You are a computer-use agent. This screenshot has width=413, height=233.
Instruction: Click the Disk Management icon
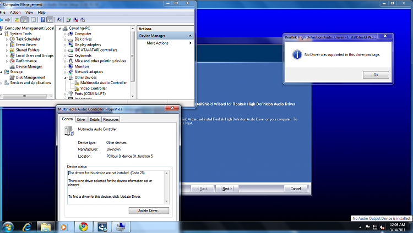point(12,77)
